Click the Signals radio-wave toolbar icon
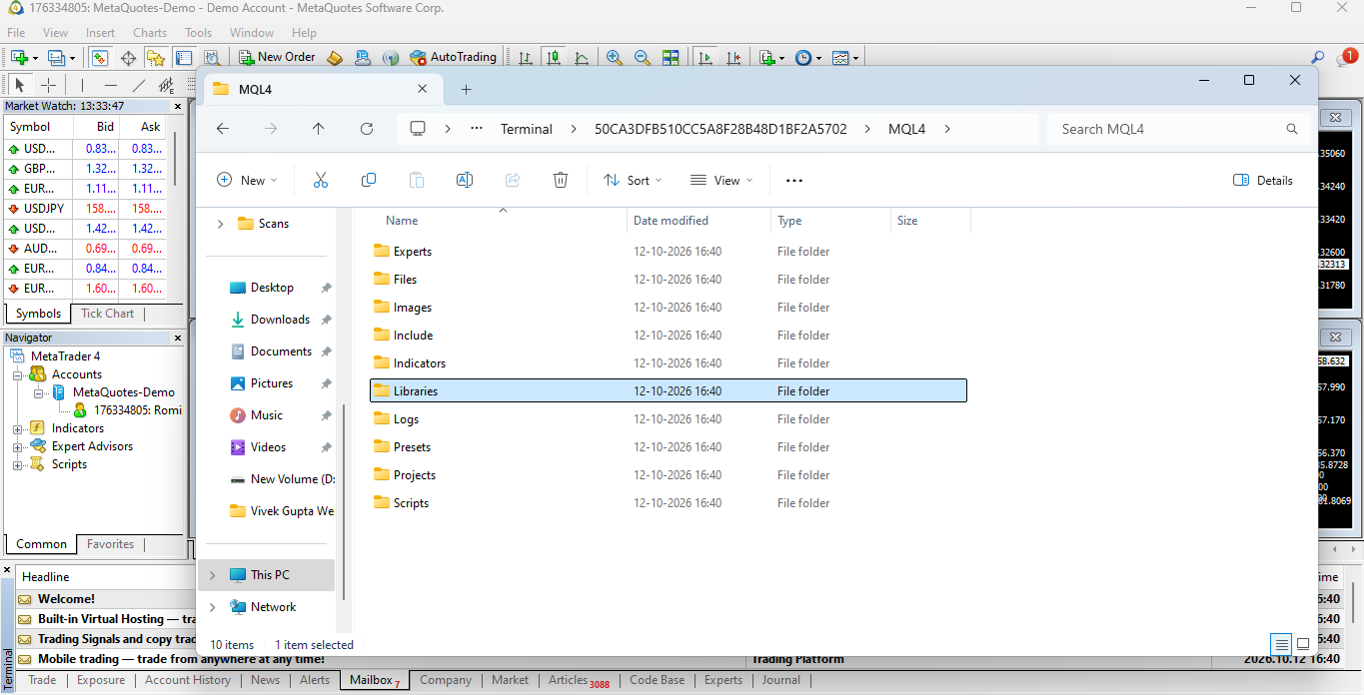The image size is (1364, 695). point(391,58)
